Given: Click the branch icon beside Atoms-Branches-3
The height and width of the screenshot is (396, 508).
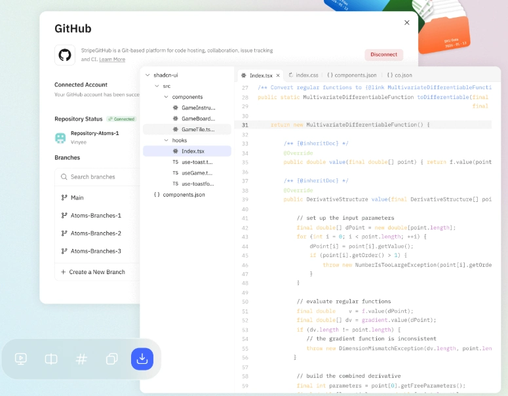Looking at the screenshot, I should (x=64, y=251).
